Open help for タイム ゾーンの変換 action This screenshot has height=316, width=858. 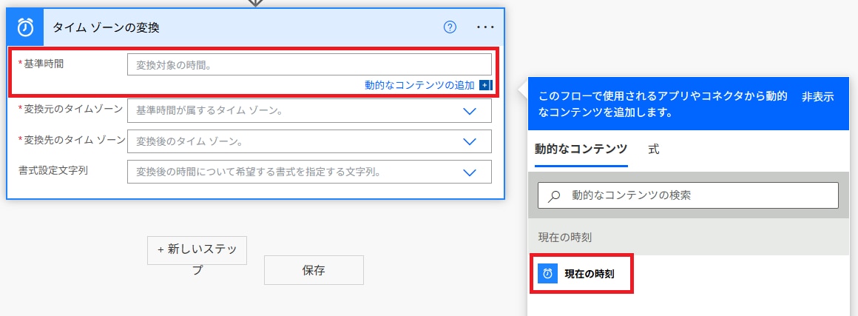coord(450,27)
